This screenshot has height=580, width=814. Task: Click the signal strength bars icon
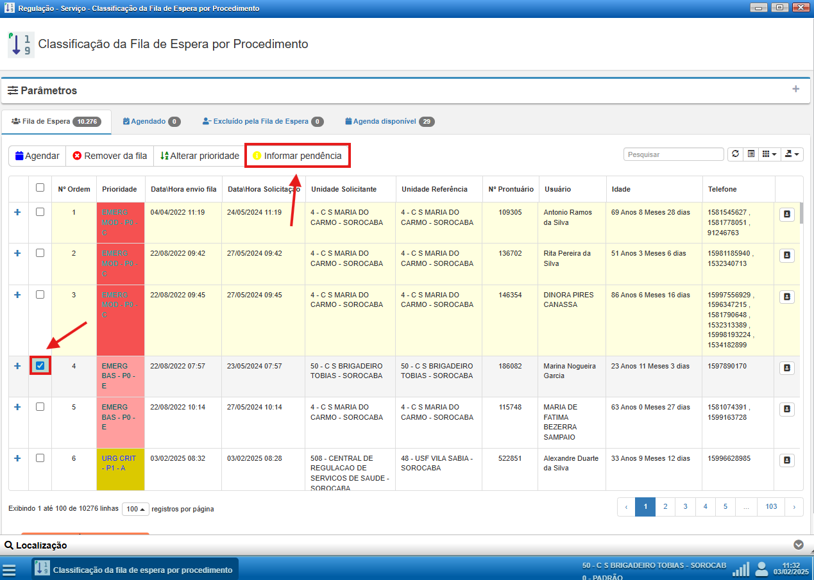click(x=741, y=569)
